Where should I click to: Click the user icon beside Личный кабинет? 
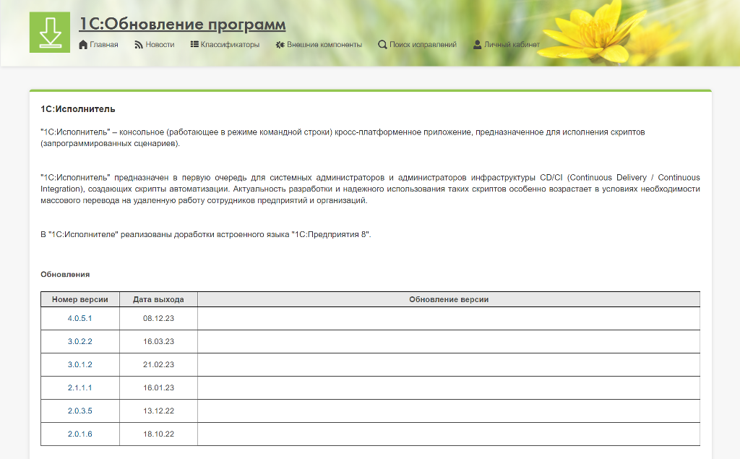(x=478, y=45)
